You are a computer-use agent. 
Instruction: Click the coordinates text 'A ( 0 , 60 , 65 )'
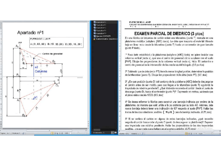pyautogui.click(x=38, y=44)
